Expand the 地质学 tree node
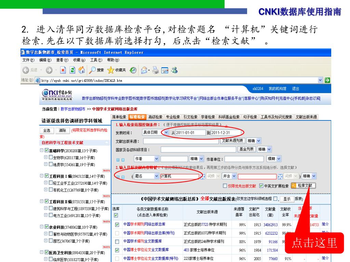This screenshot has height=262, width=350. [46, 164]
